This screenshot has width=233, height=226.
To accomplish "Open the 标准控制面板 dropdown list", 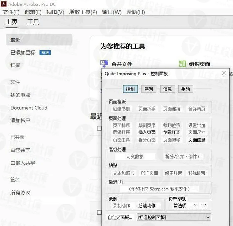I will [x=208, y=217].
